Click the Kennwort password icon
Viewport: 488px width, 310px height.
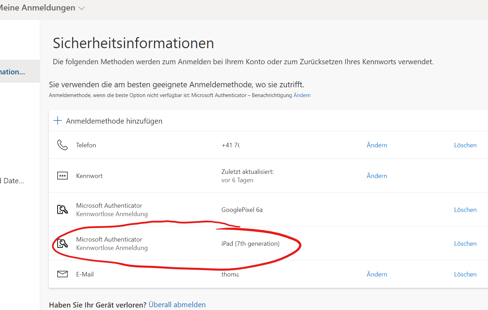(x=62, y=176)
